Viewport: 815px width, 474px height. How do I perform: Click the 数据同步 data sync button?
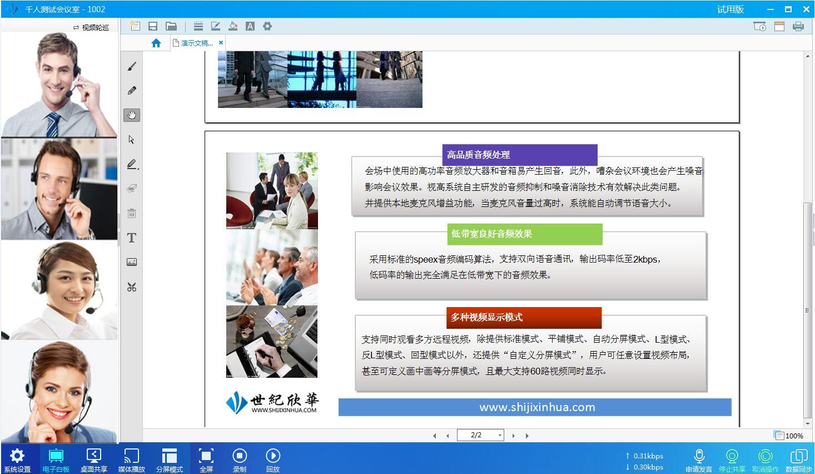(x=798, y=458)
